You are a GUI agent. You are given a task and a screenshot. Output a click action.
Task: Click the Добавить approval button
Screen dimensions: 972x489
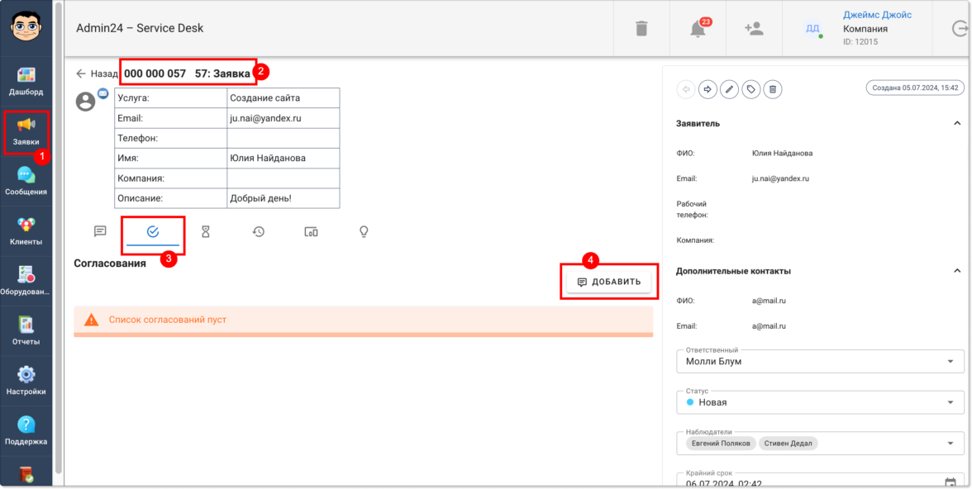click(608, 282)
